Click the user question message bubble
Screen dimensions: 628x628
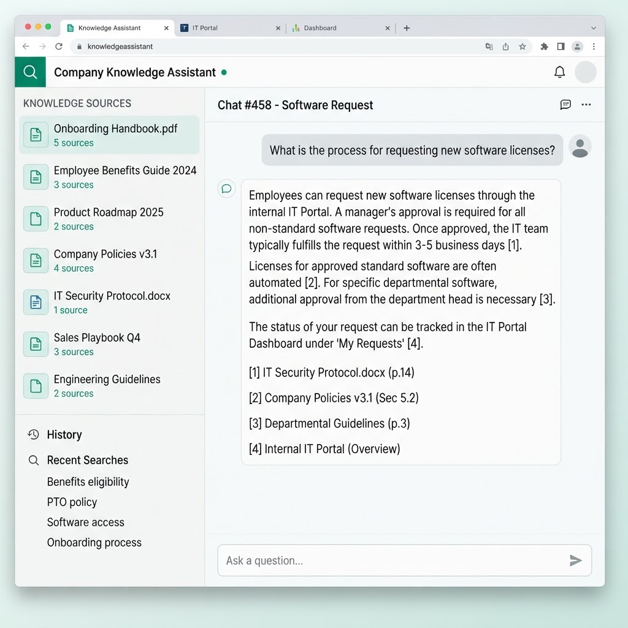tap(412, 150)
